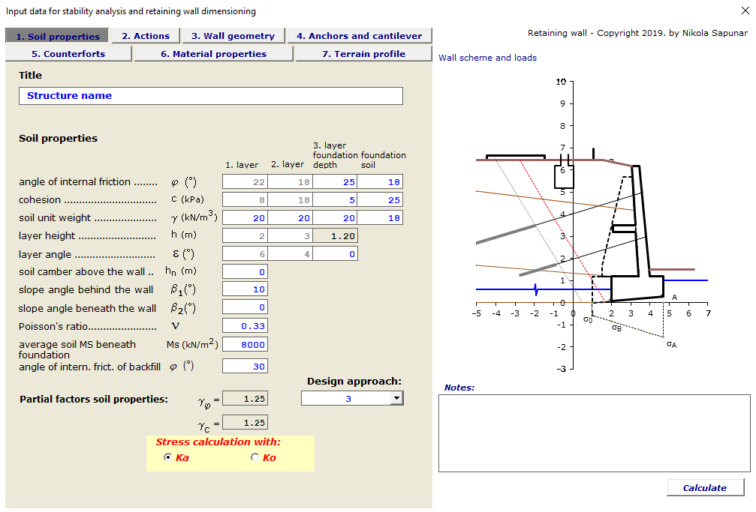The image size is (756, 512).
Task: Click the Calculate button
Action: 705,487
